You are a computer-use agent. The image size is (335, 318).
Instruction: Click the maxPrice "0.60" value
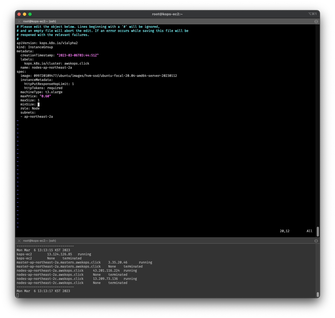[x=45, y=96]
